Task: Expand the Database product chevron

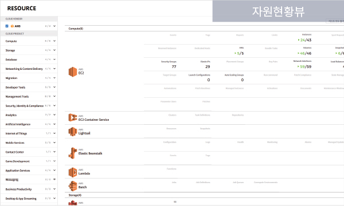Action: pyautogui.click(x=54, y=60)
